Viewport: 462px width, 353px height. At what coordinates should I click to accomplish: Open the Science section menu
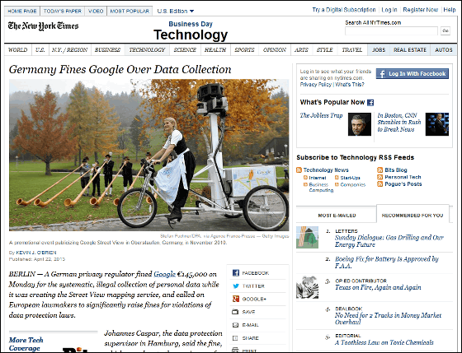click(185, 50)
